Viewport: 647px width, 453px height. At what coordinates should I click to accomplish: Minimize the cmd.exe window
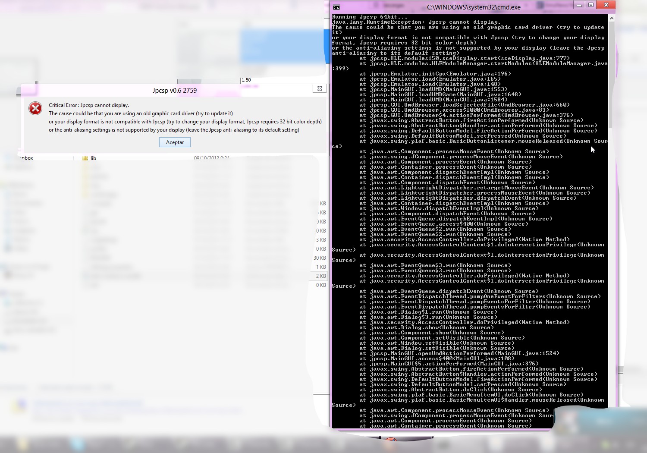click(x=579, y=5)
